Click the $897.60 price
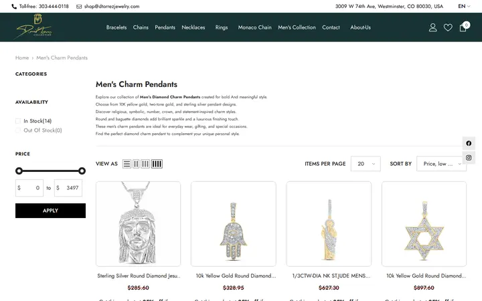 point(424,288)
